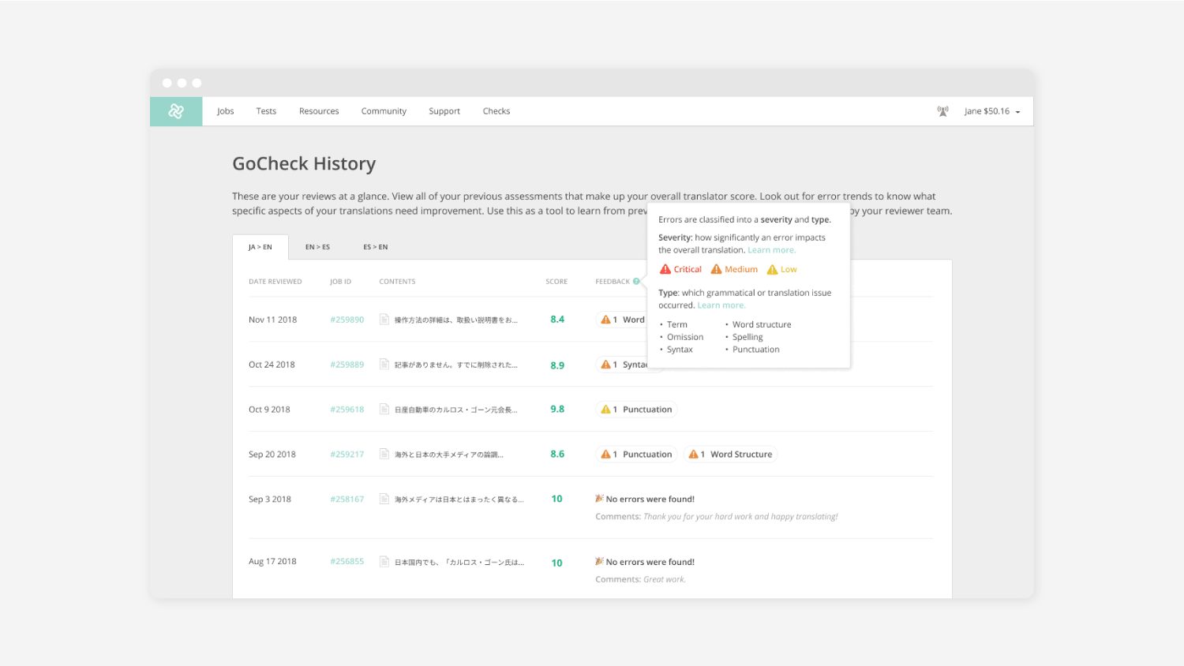Click document icon in the Oct 24 2018 row
This screenshot has height=666, width=1184.
coord(384,365)
